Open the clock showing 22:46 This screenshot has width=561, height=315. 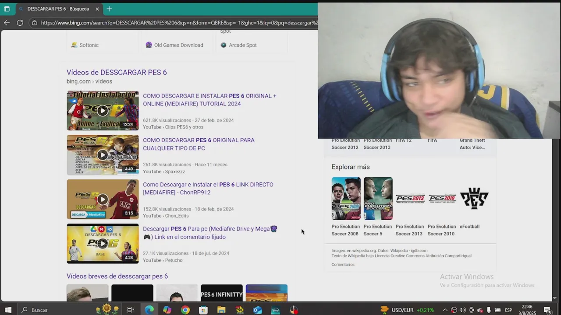tap(527, 310)
